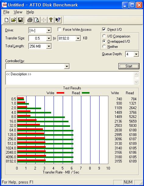Image resolution: width=144 pixels, height=186 pixels.
Task: Click the yellow question mark About icon
Action: (51, 20)
